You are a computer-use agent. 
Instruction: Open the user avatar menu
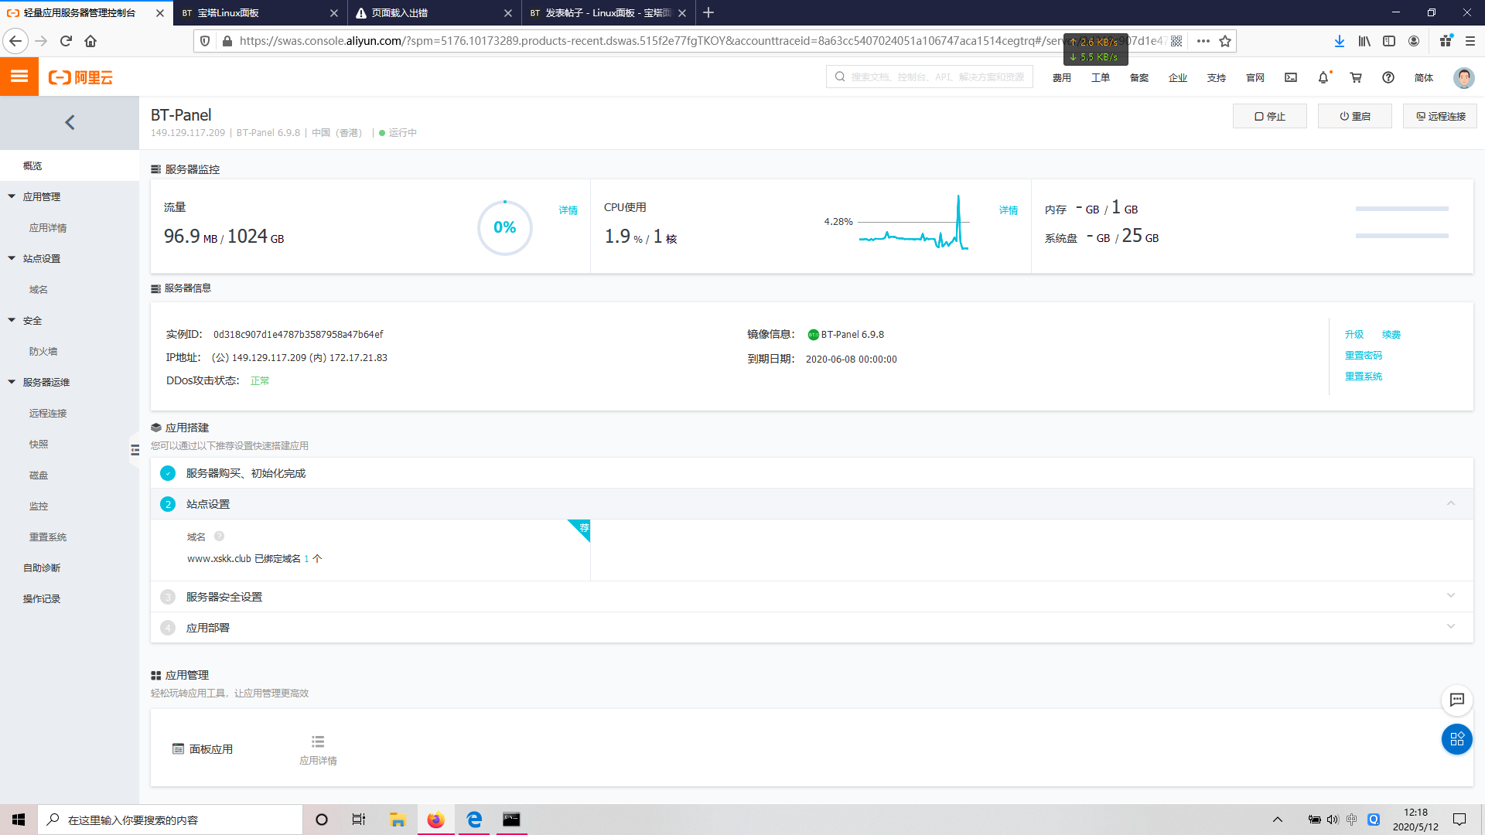(x=1463, y=77)
